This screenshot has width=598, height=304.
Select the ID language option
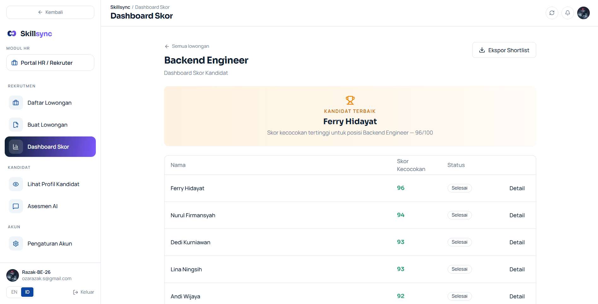pos(27,292)
